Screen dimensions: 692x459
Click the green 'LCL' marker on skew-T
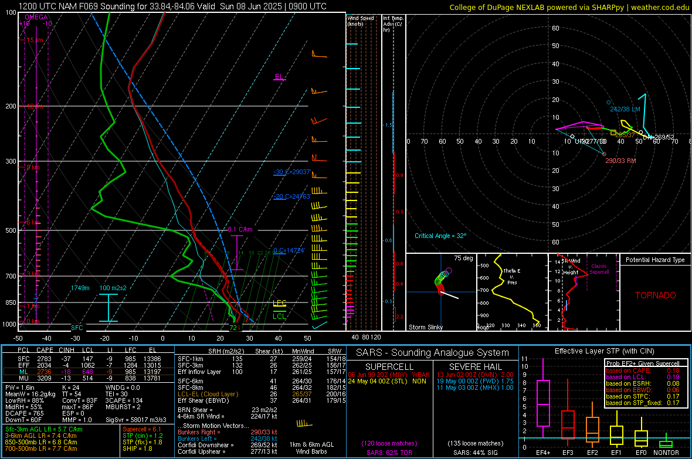tap(279, 316)
